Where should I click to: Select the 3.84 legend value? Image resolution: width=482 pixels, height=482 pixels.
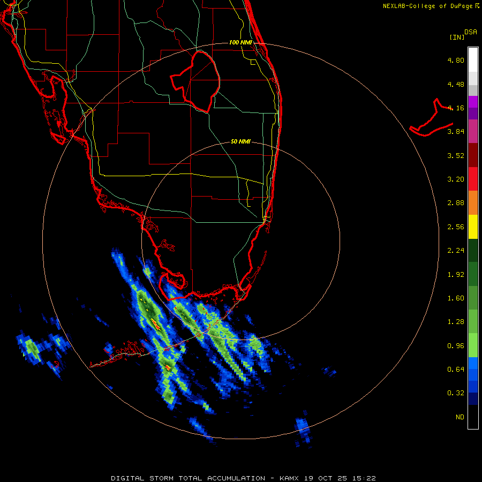click(x=456, y=132)
